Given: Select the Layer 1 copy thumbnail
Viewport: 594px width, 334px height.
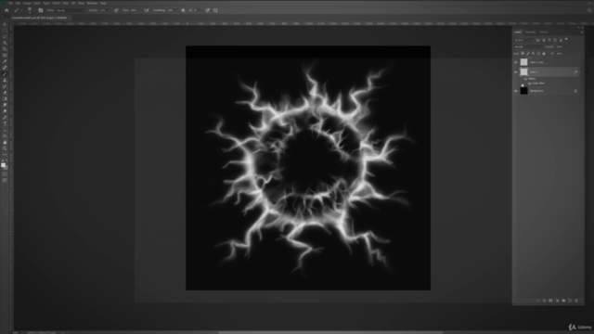Looking at the screenshot, I should [x=523, y=62].
